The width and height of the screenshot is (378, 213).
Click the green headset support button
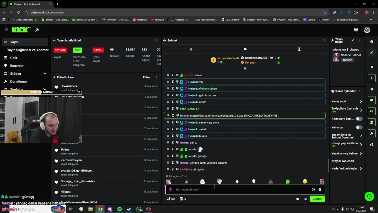[369, 196]
